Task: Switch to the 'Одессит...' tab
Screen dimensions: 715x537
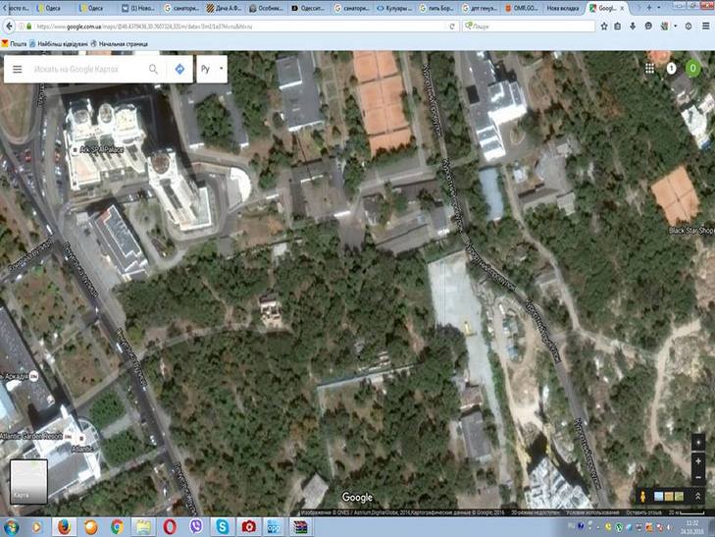Action: click(309, 8)
